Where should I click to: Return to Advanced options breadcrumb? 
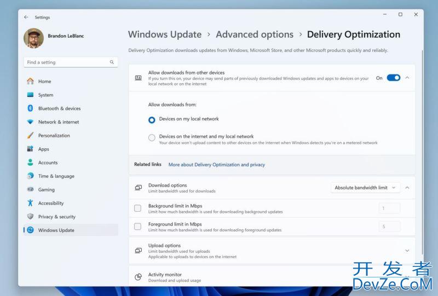tap(255, 34)
